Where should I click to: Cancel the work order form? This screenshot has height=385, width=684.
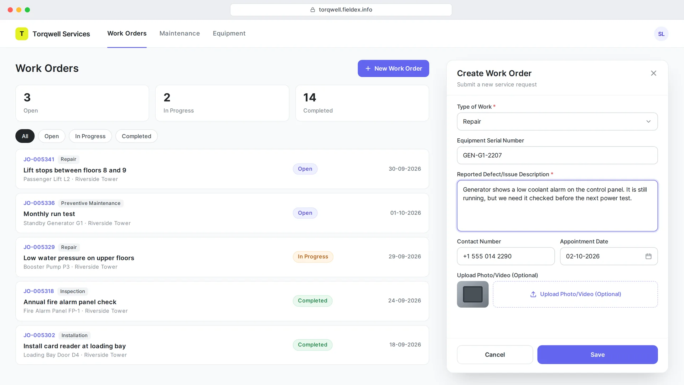(495, 355)
